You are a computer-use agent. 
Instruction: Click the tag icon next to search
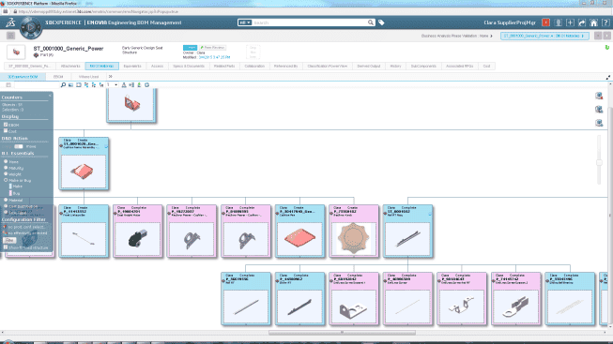click(381, 22)
